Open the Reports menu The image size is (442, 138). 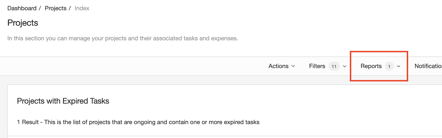click(371, 66)
